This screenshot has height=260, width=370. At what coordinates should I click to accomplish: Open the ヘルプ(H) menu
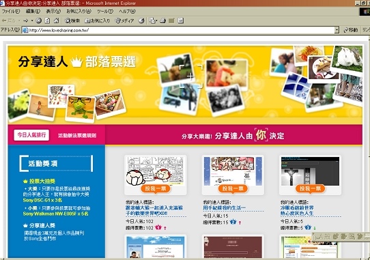[127, 11]
